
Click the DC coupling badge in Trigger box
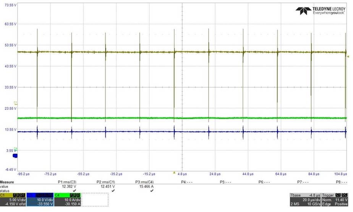click(345, 195)
